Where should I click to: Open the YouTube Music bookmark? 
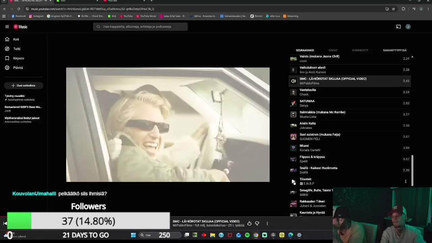pos(146,16)
